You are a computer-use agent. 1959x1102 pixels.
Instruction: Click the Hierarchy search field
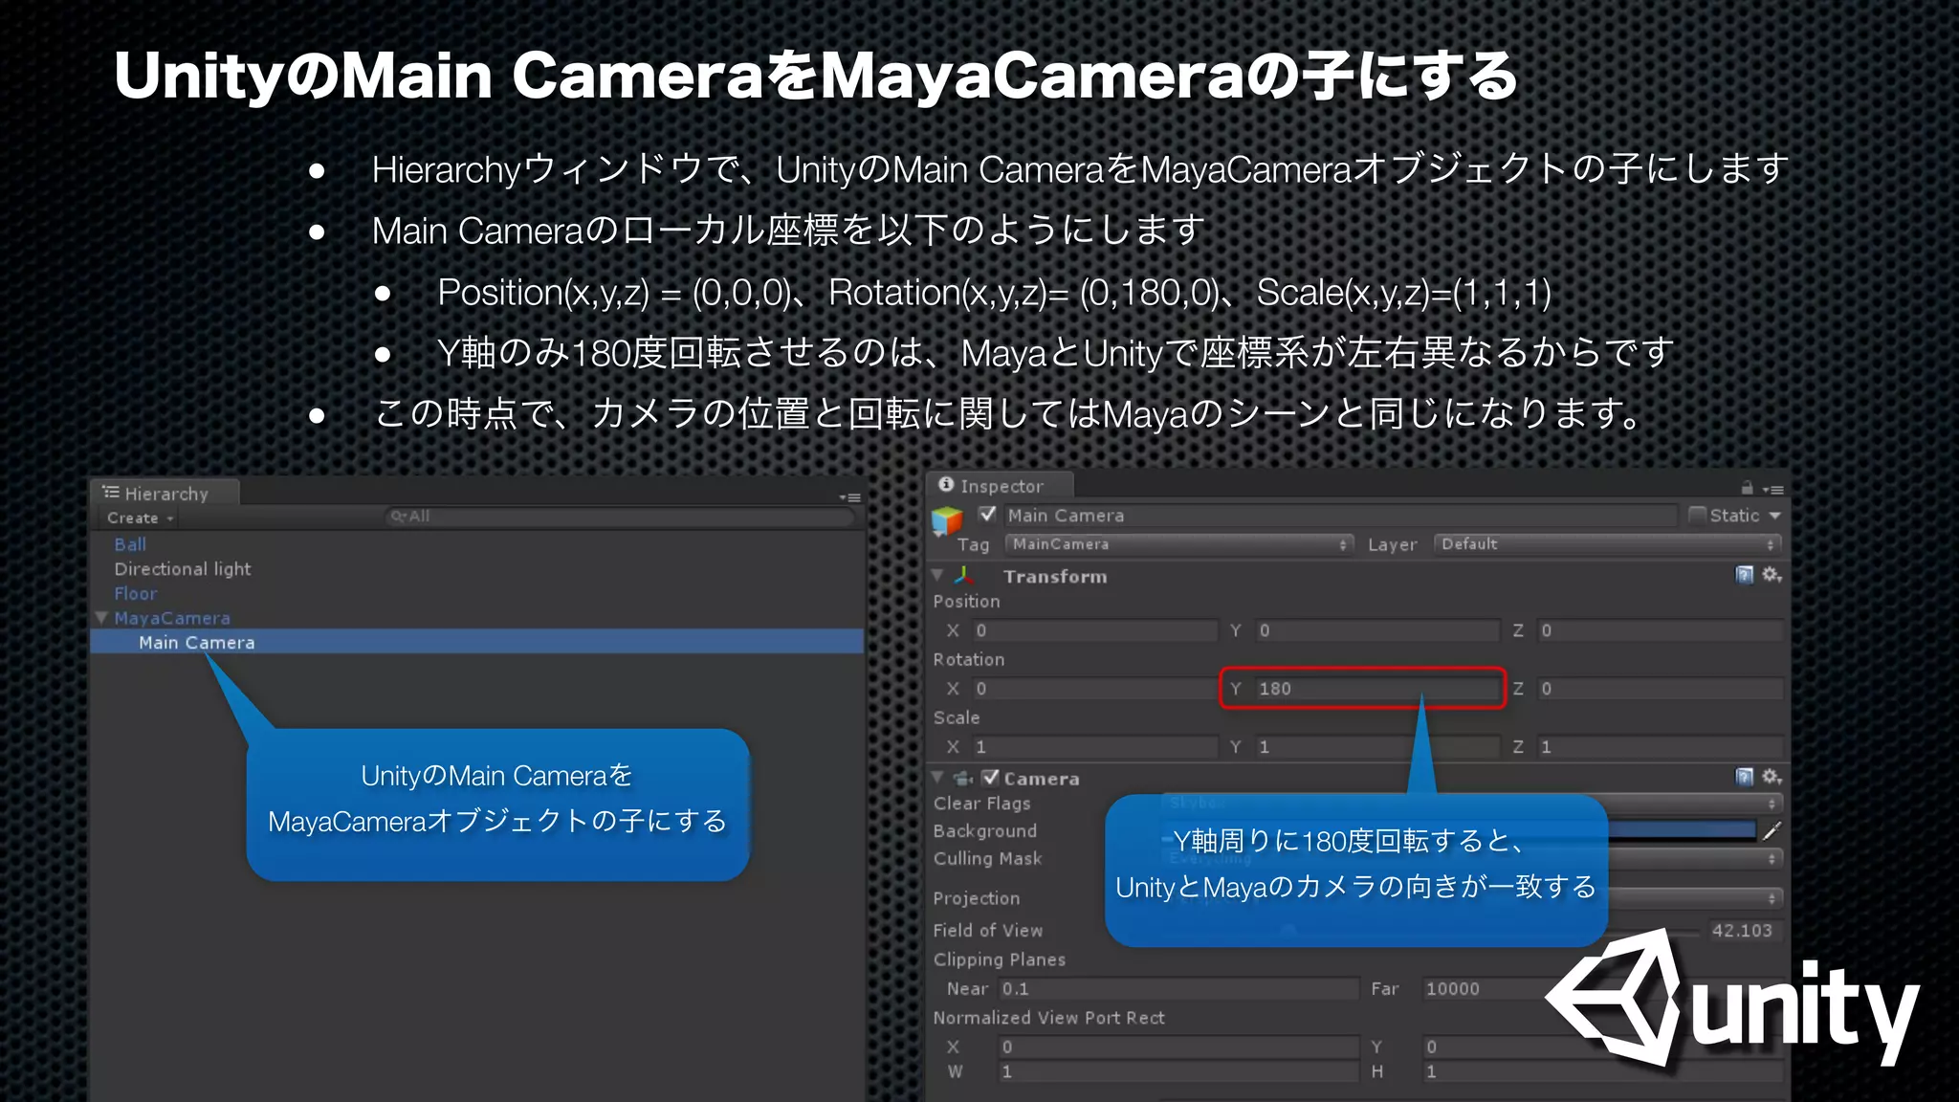[620, 517]
